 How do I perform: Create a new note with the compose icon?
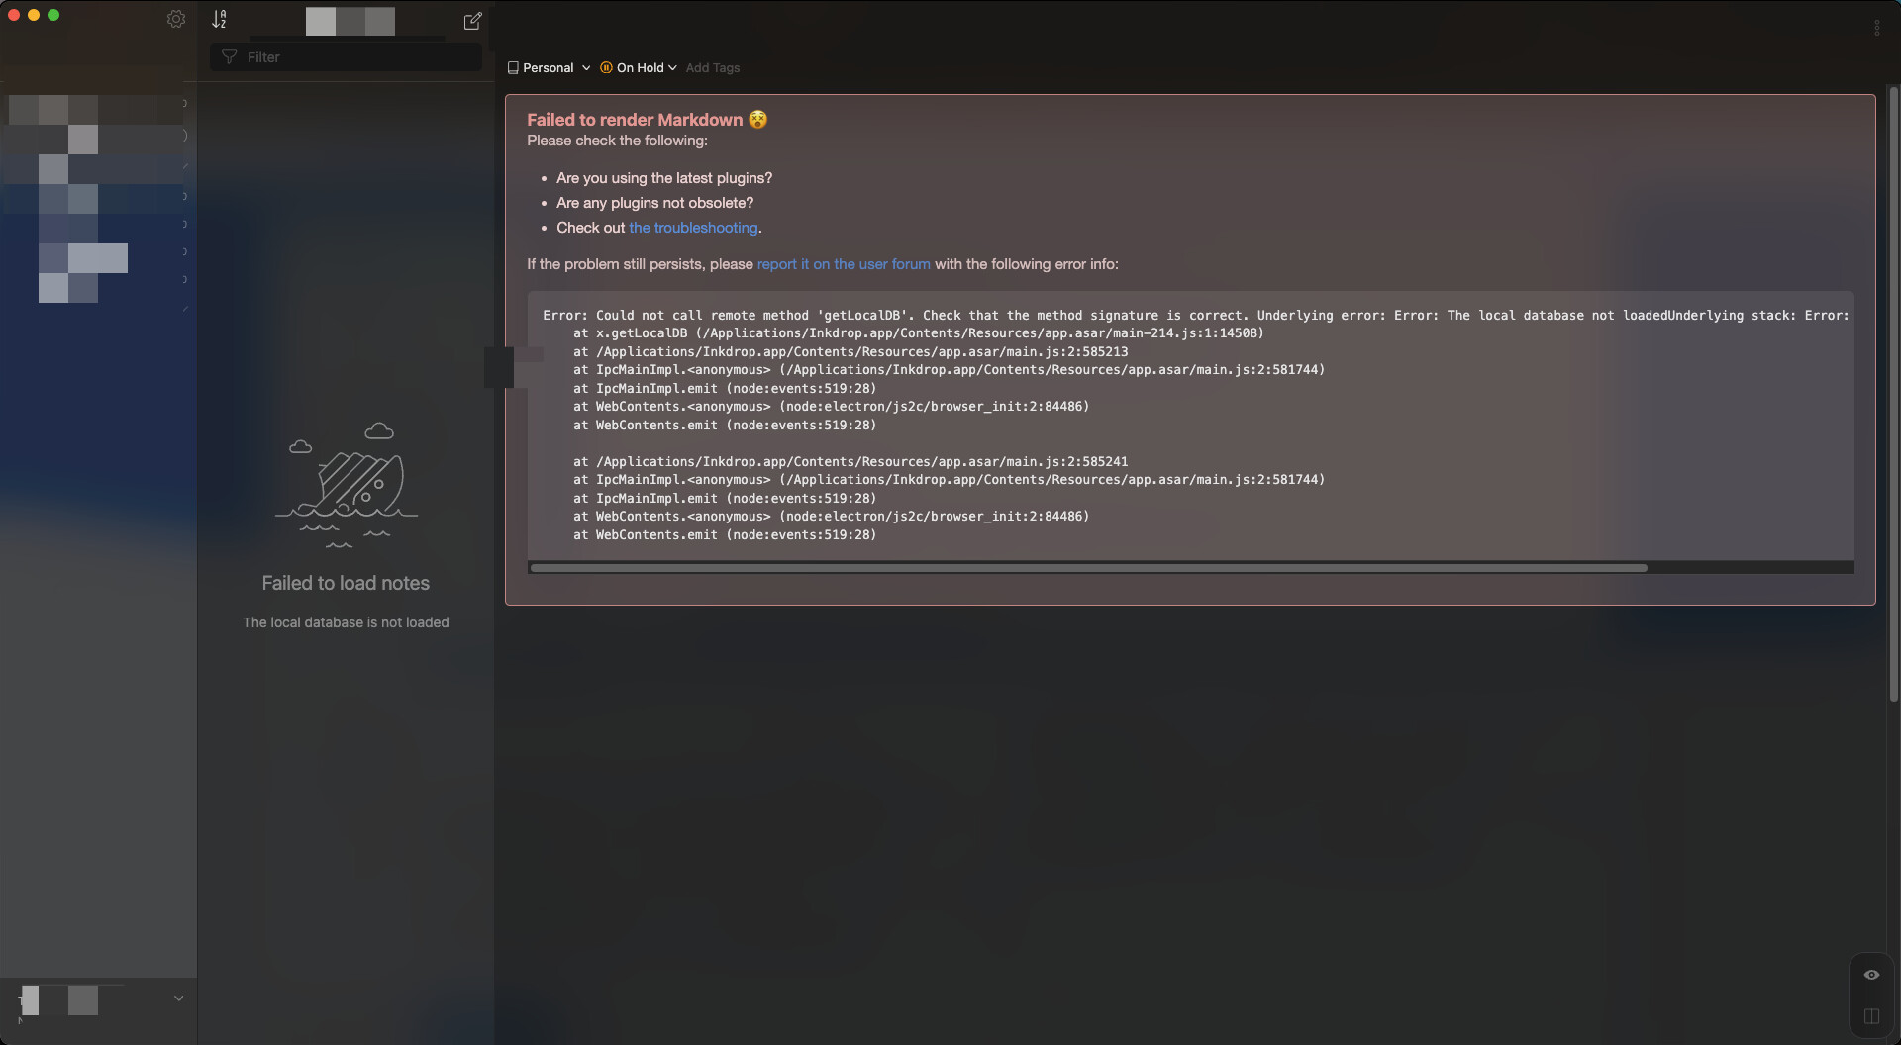[472, 20]
